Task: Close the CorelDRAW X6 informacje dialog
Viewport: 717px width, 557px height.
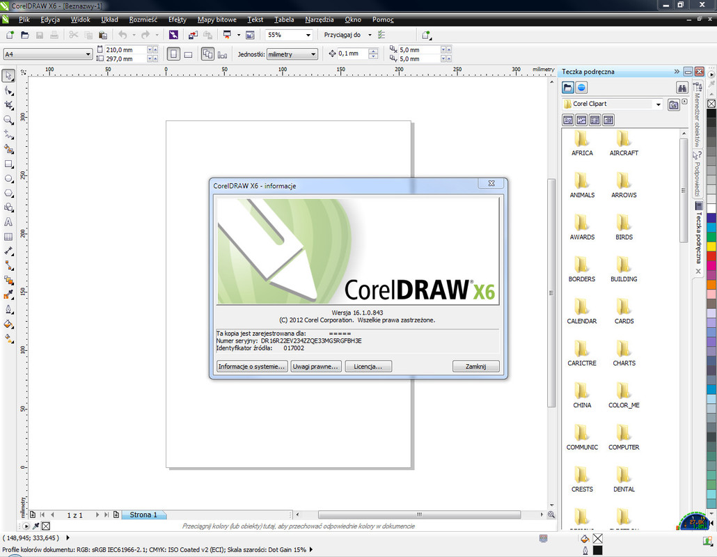Action: [491, 183]
